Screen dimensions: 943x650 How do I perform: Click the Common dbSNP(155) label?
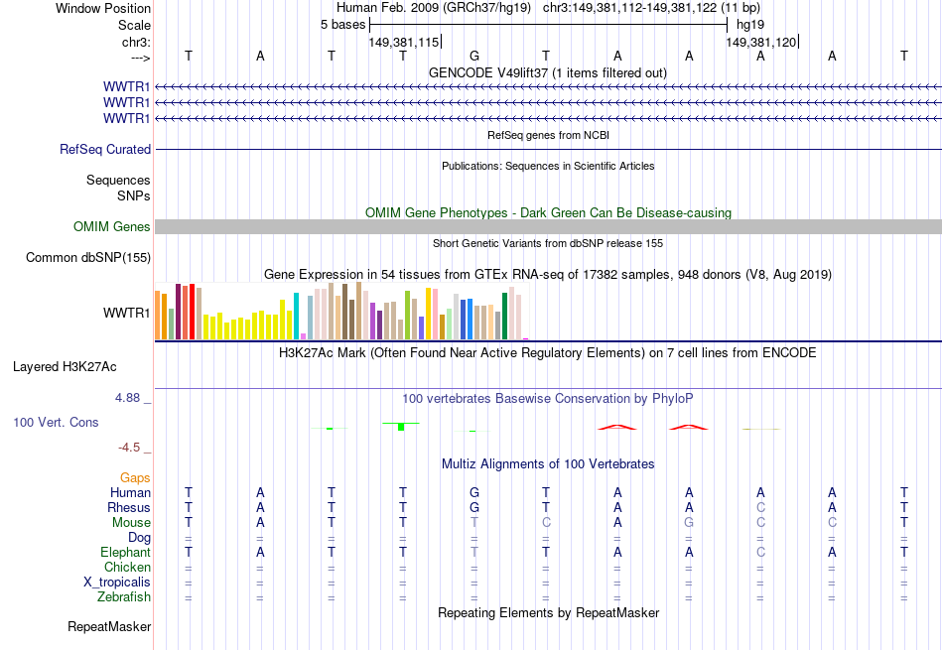click(88, 257)
